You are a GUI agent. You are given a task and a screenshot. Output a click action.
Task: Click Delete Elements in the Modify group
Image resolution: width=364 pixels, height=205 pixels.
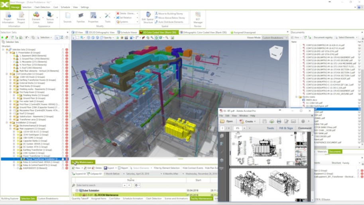(x=126, y=14)
